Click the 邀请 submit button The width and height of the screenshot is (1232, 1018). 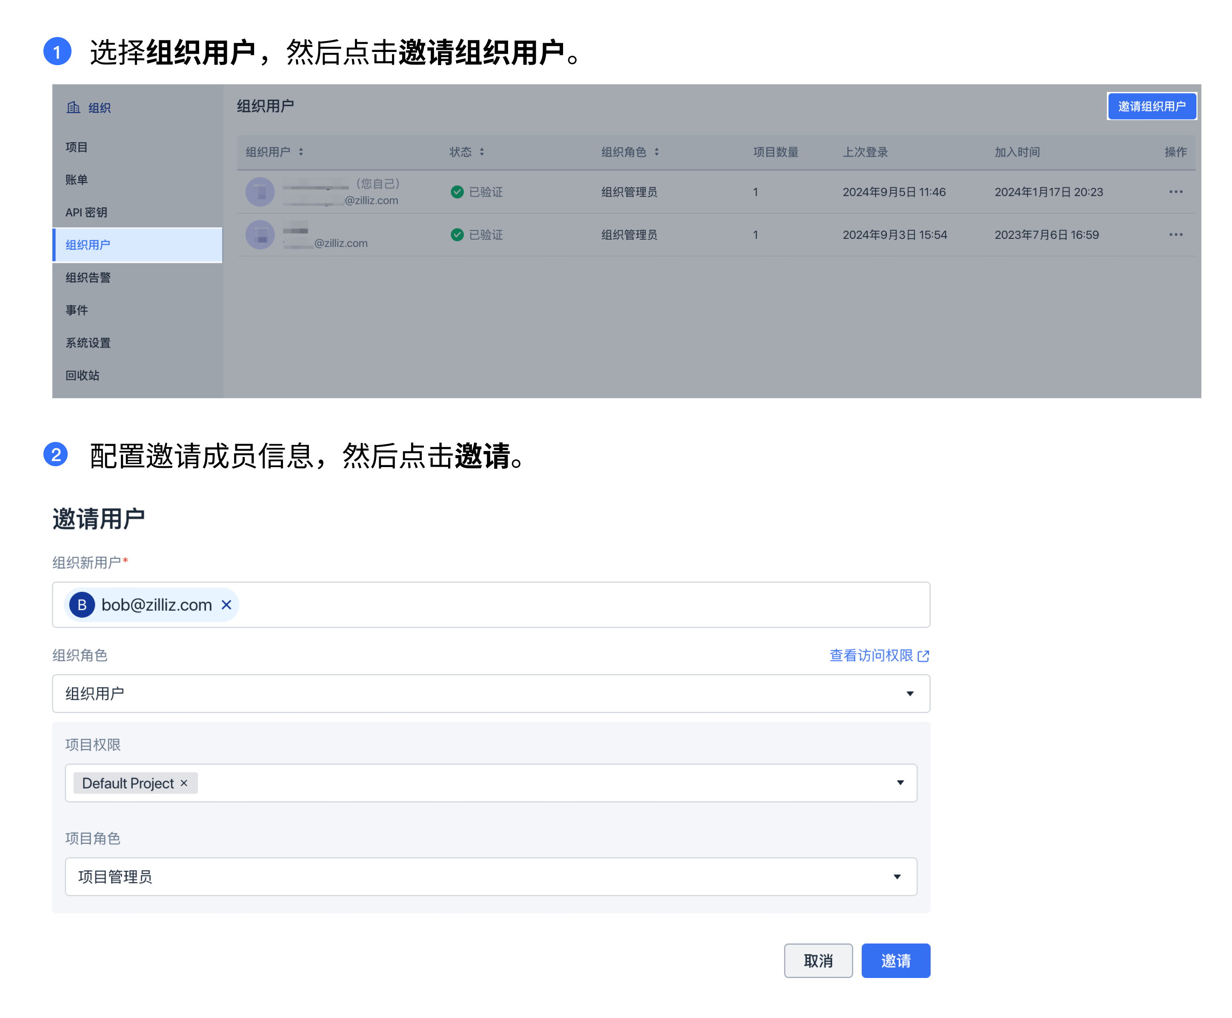point(895,960)
